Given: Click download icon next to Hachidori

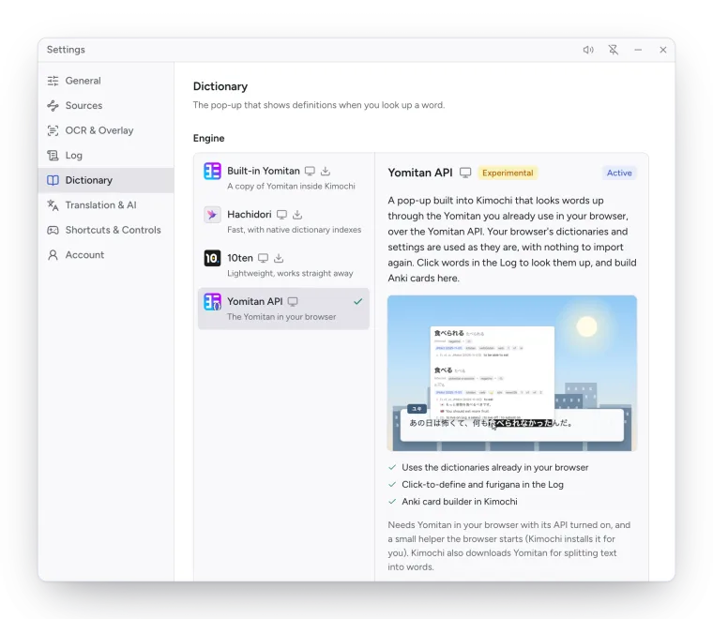Looking at the screenshot, I should (x=297, y=215).
